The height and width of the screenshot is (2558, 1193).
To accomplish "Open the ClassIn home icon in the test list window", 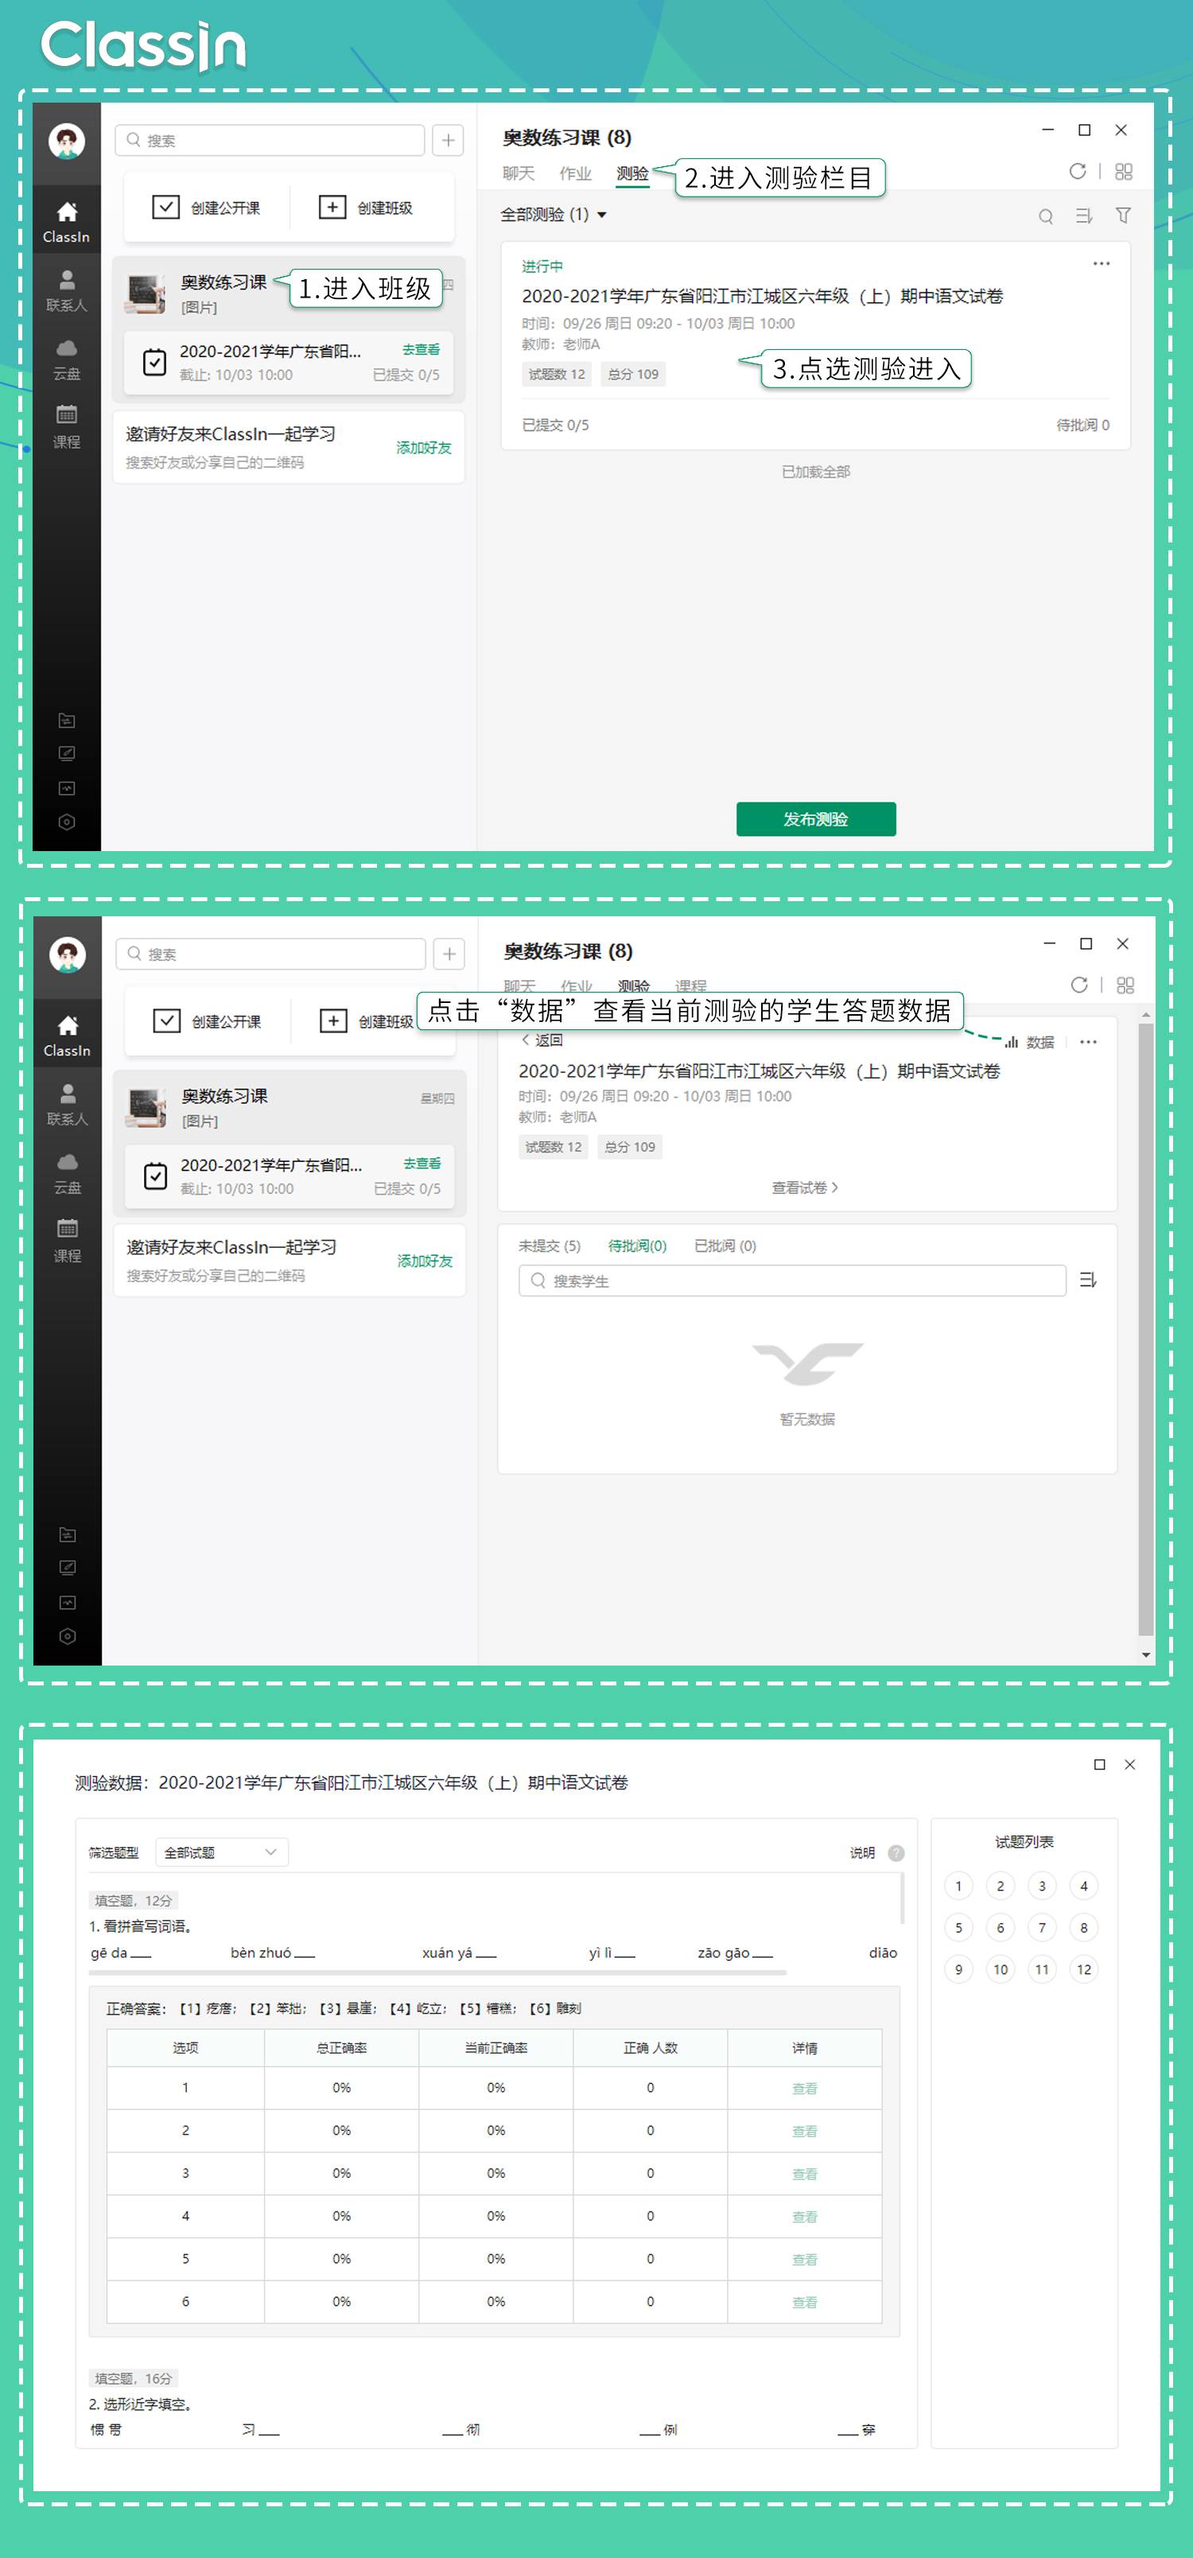I will point(67,220).
